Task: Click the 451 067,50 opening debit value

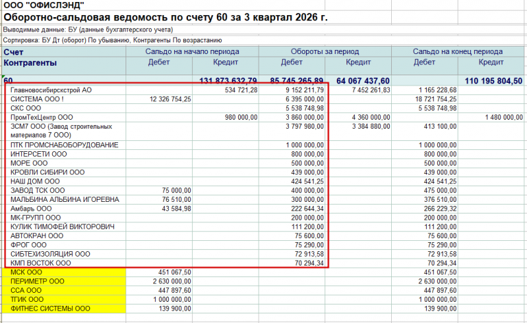Action: (x=174, y=272)
